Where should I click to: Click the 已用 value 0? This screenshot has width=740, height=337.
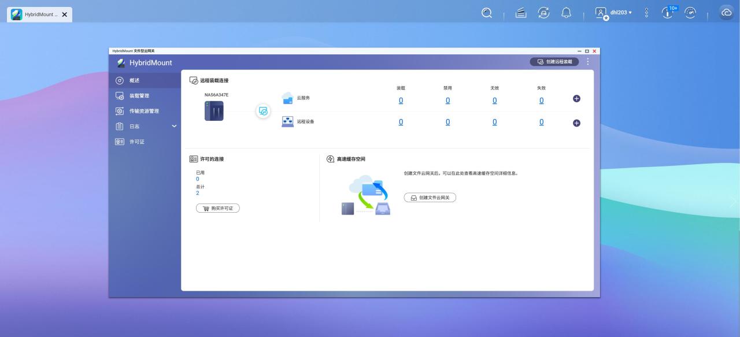[197, 179]
